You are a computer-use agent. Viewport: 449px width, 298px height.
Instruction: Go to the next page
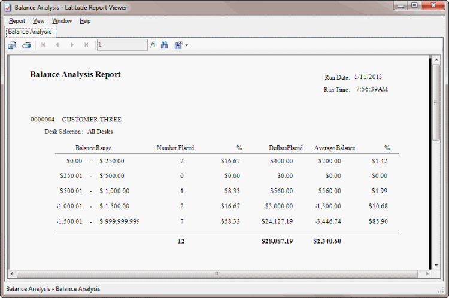[72, 45]
